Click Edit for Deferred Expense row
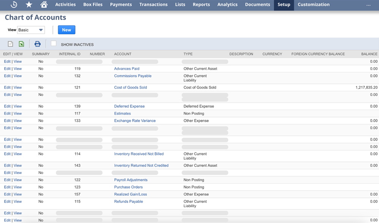Screen dimensions: 379x223 tap(7, 106)
